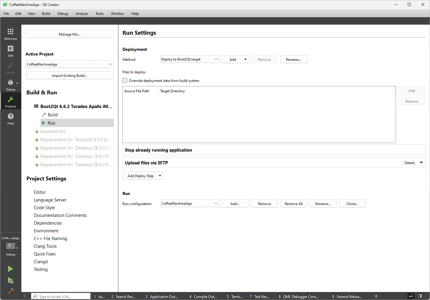Enable override deployment data checkbox
This screenshot has width=430, height=300.
(x=125, y=80)
